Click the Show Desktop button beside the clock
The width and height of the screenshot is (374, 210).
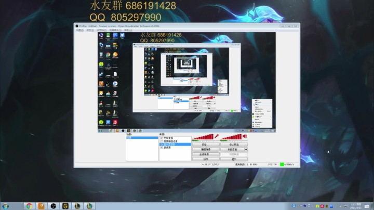click(371, 206)
